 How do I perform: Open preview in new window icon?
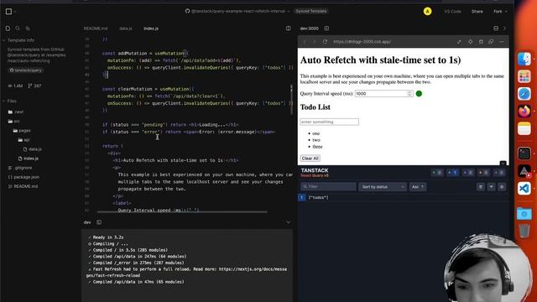pos(459,42)
